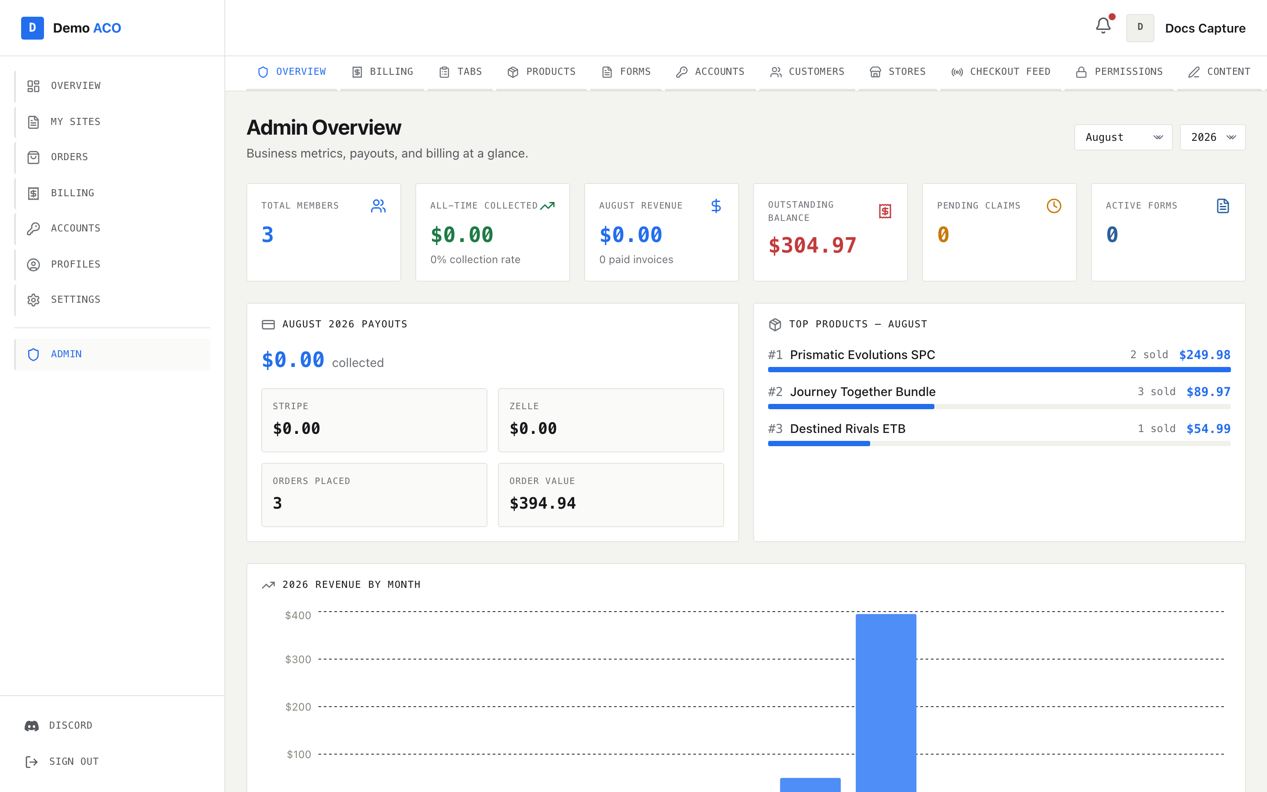Select Admin in the sidebar
The height and width of the screenshot is (792, 1267).
pyautogui.click(x=112, y=354)
